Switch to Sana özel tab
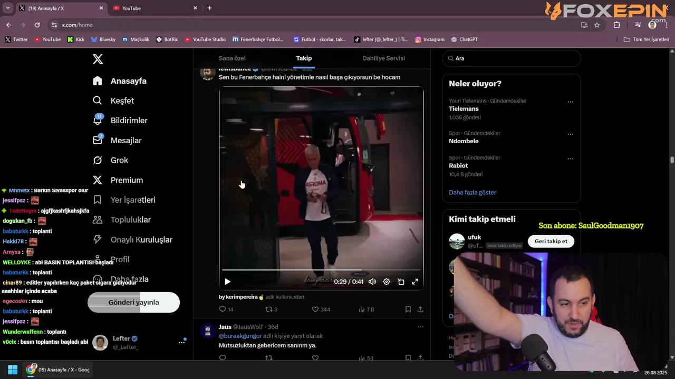Viewport: 675px width, 379px height. tap(232, 58)
